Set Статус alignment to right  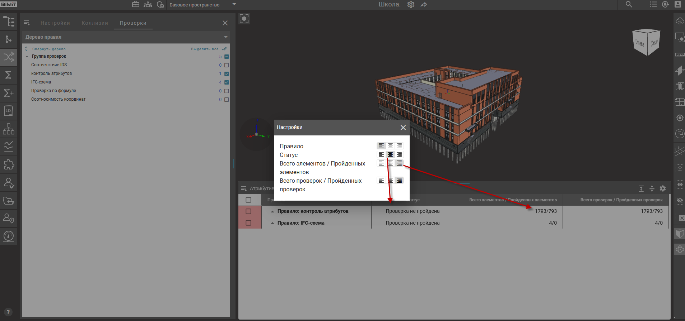coord(399,154)
